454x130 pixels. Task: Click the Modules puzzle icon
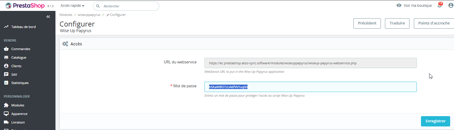6,105
